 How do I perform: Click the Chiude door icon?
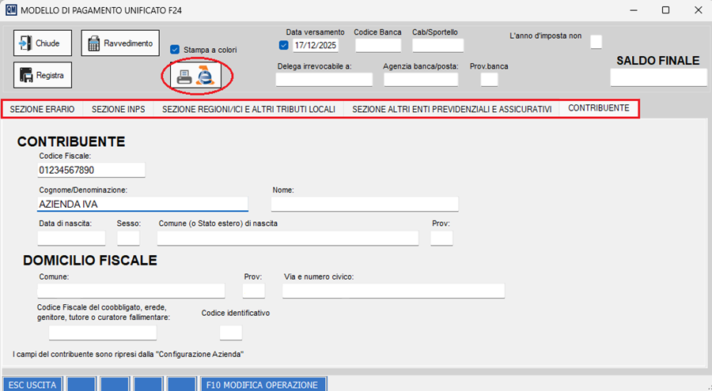click(25, 43)
